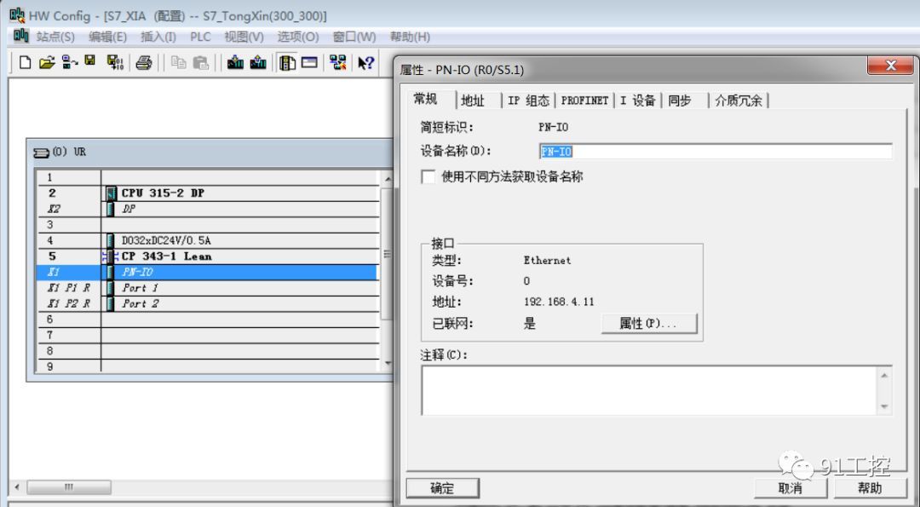
Task: Click the Print toolbar icon
Action: [x=144, y=62]
